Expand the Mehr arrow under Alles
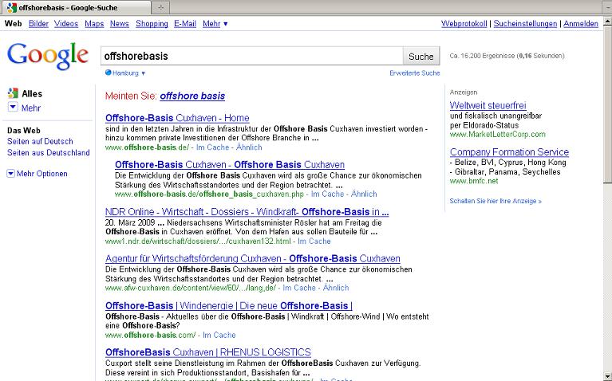The image size is (612, 381). click(x=13, y=108)
